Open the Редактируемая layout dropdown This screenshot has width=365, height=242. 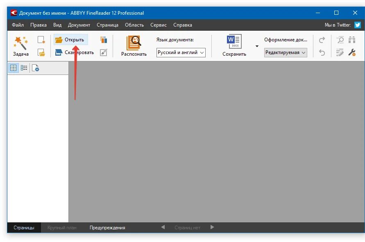pos(286,52)
